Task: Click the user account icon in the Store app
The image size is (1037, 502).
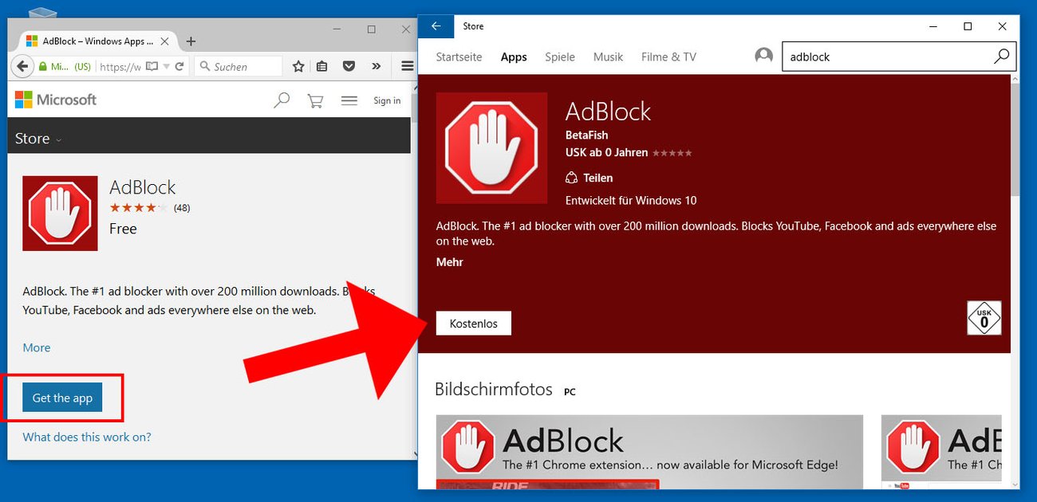Action: 763,56
